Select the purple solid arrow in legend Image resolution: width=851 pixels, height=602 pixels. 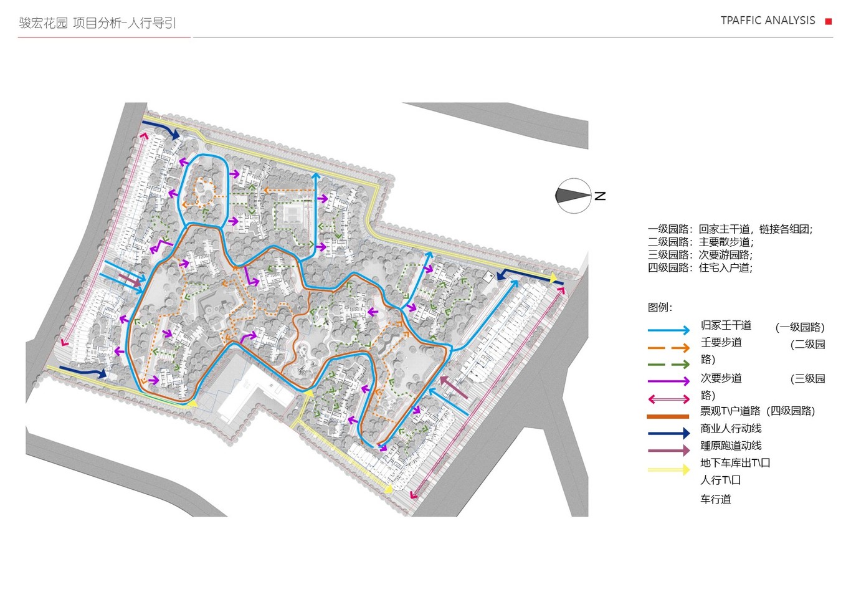point(668,381)
